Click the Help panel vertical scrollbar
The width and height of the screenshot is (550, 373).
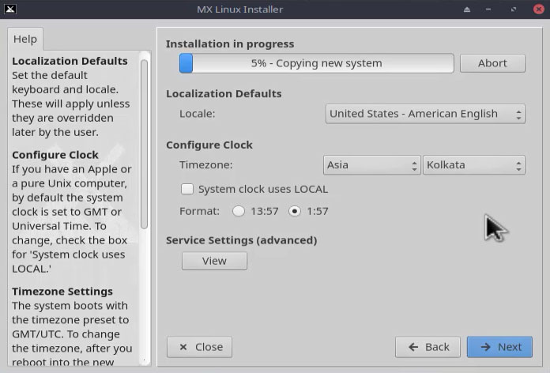(144, 144)
